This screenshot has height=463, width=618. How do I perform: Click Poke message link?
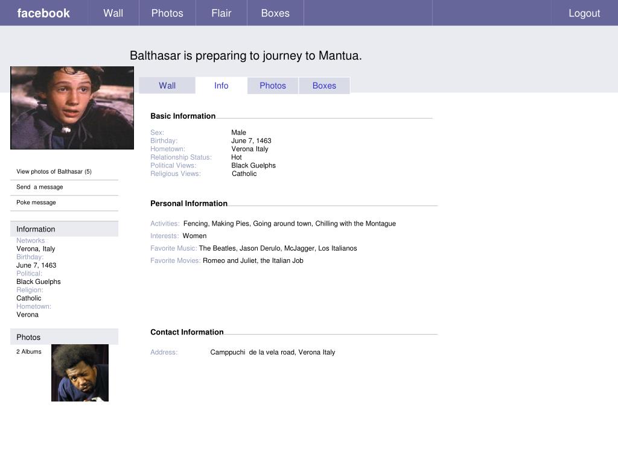point(36,203)
